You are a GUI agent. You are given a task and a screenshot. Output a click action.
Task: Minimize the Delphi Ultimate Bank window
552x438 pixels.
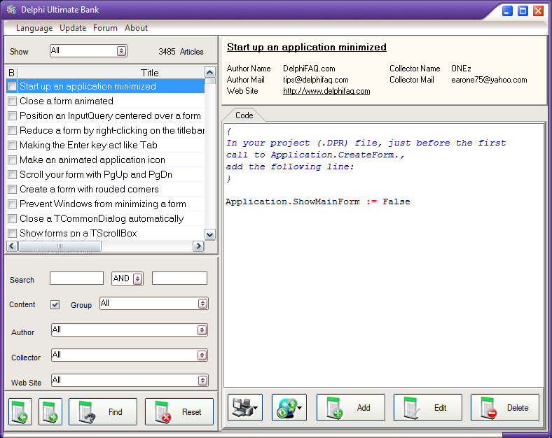[507, 11]
